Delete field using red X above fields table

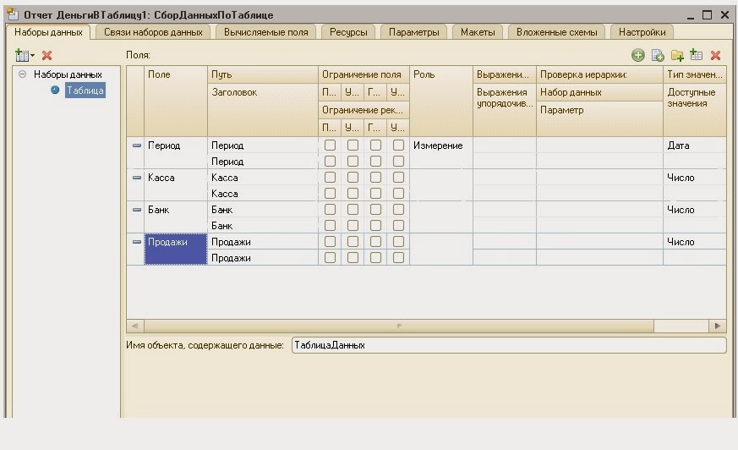pos(715,55)
